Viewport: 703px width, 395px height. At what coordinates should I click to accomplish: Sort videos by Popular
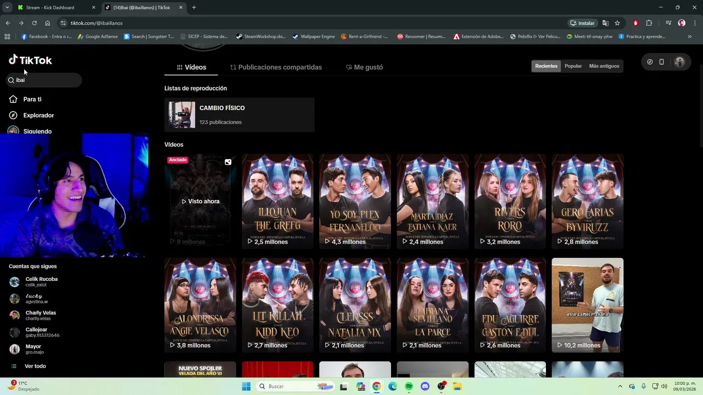click(x=573, y=66)
